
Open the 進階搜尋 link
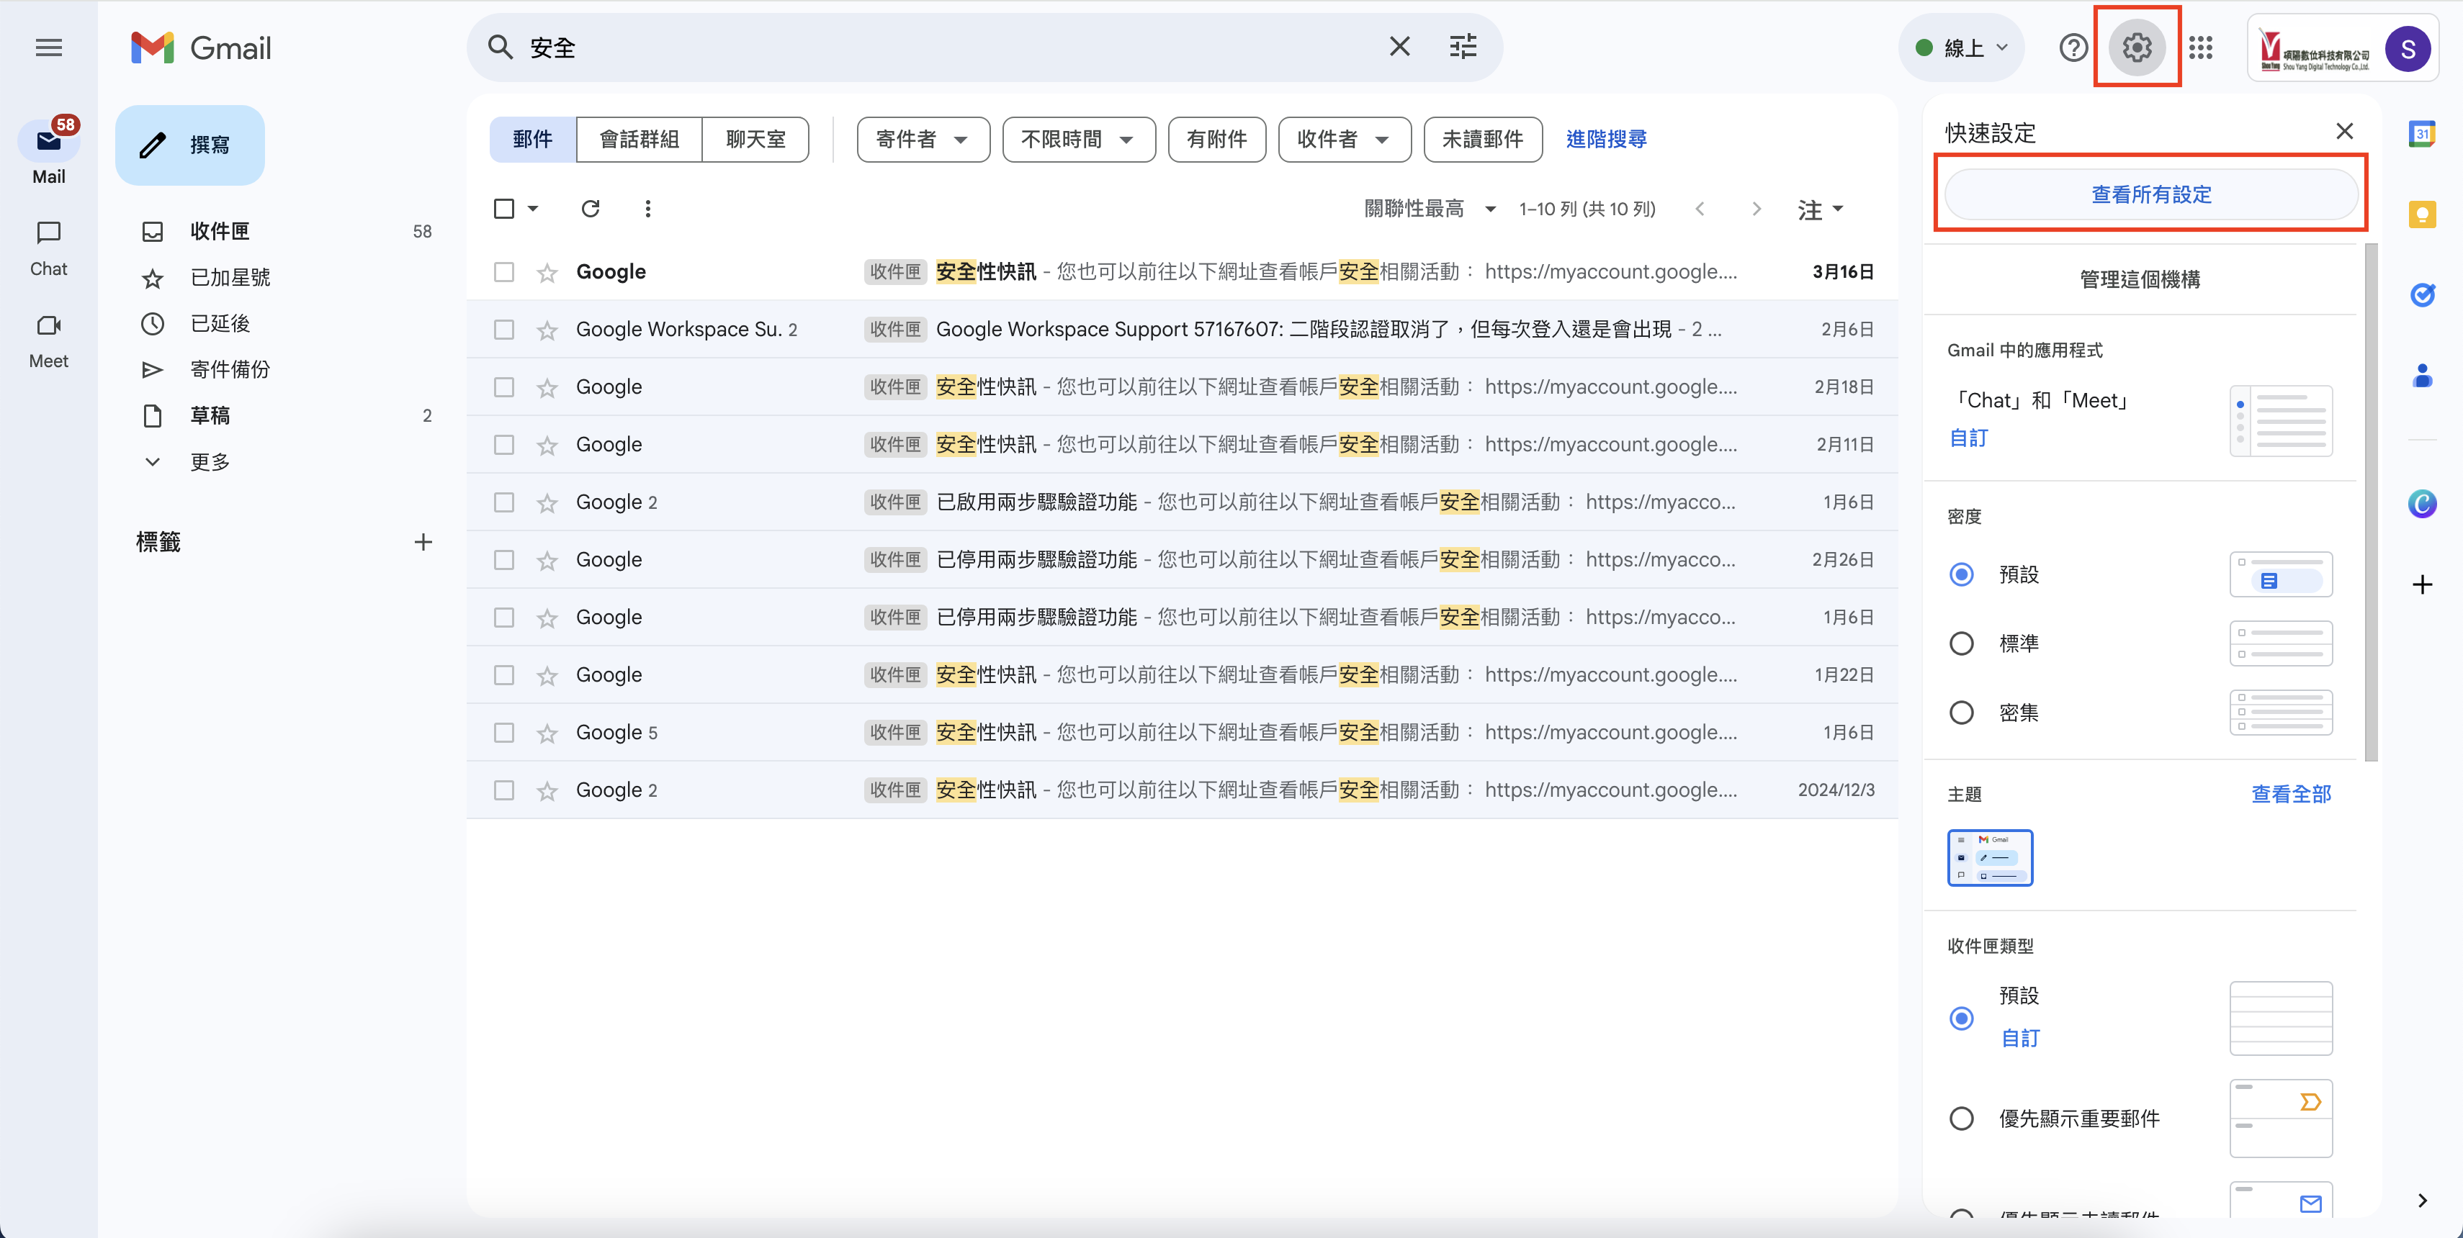1605,140
